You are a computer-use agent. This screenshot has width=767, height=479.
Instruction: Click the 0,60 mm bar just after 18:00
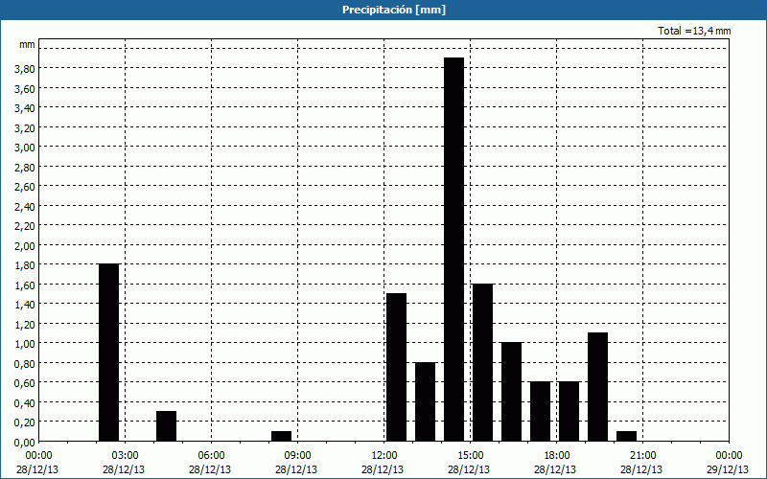pos(569,412)
